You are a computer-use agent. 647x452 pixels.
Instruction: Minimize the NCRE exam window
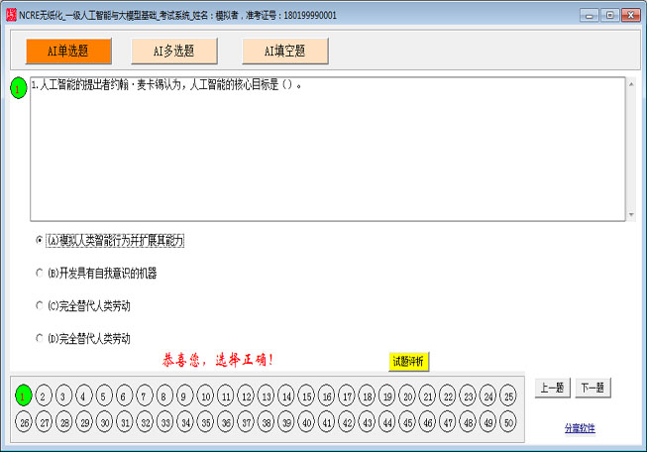[x=589, y=15]
